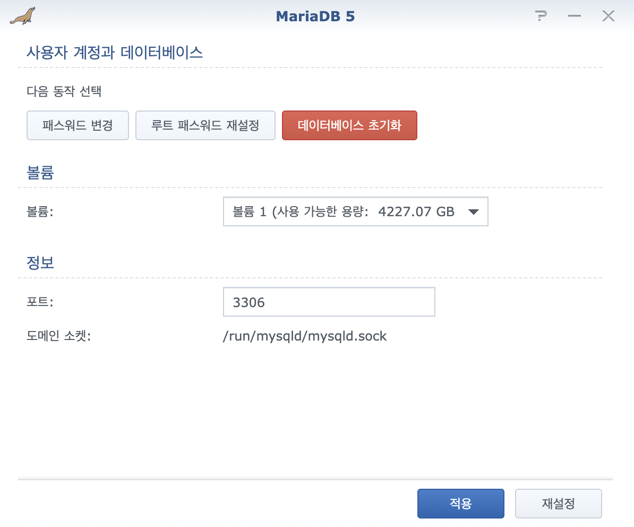Click the 볼륨: field label
The image size is (634, 527).
[x=40, y=211]
